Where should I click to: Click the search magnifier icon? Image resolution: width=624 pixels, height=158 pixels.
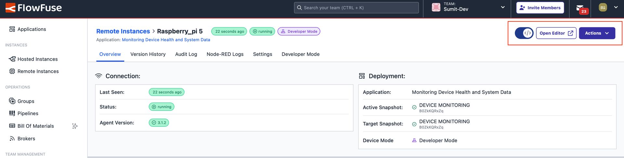coord(299,7)
